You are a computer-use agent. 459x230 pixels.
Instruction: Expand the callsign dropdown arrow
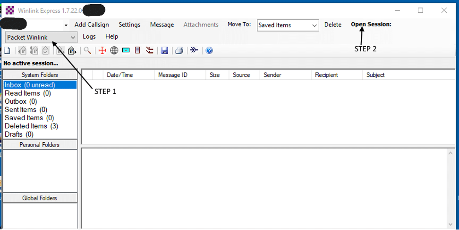66,25
